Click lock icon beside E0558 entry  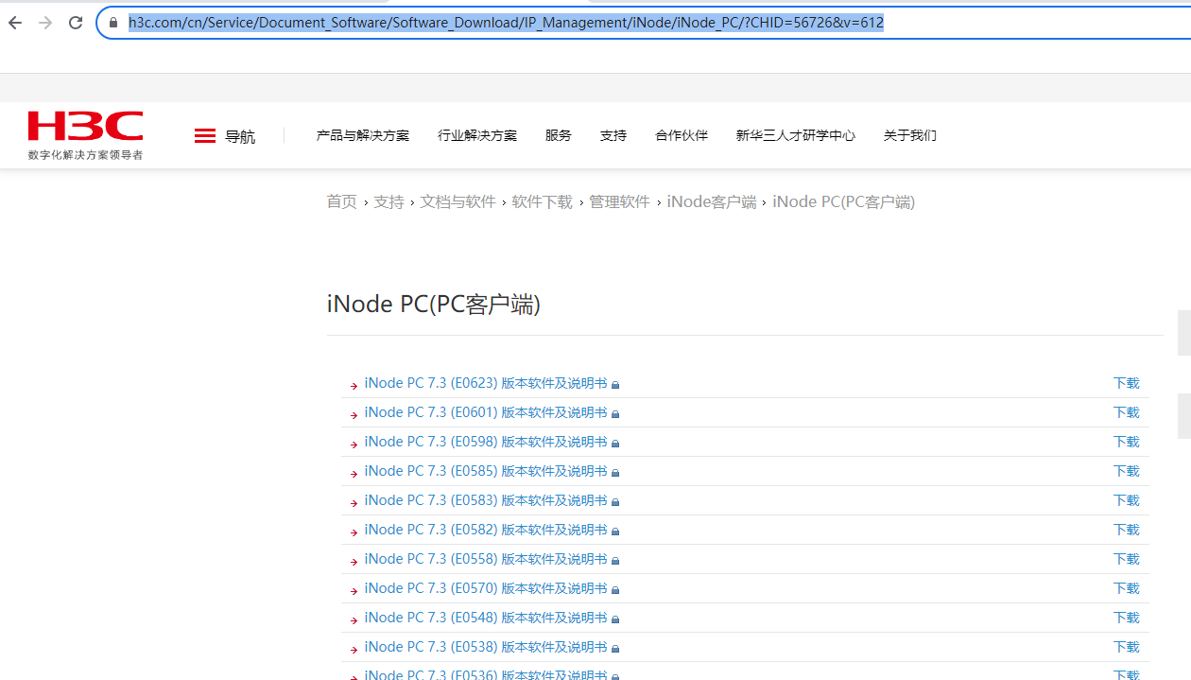(615, 561)
